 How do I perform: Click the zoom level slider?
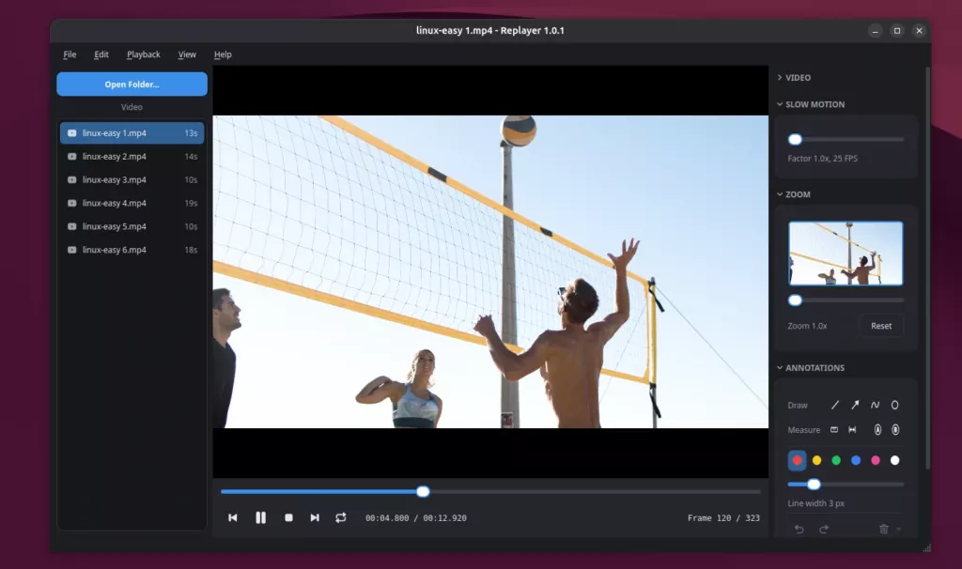(x=846, y=300)
